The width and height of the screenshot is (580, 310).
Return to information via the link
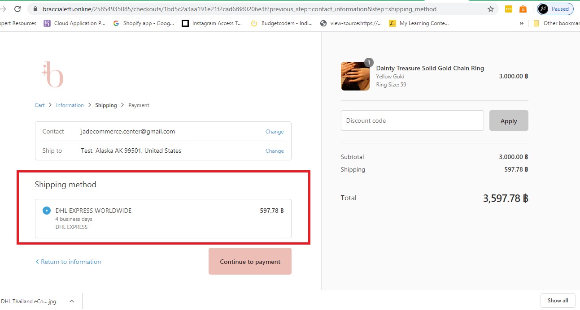(68, 261)
